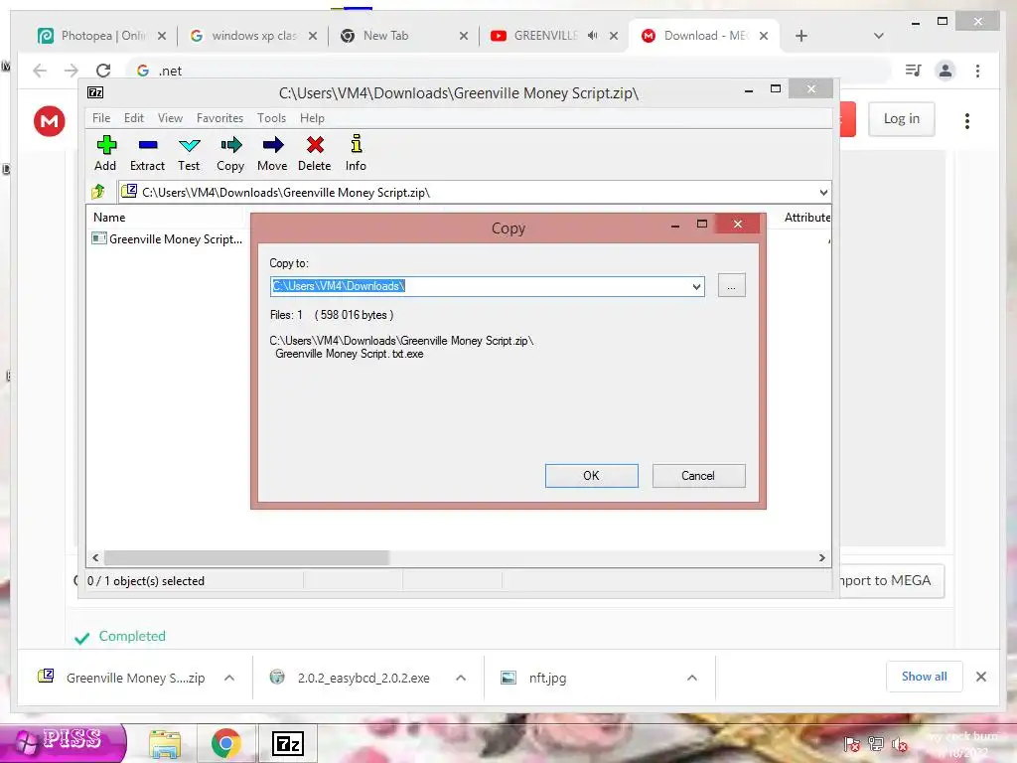
Task: Open the Tools menu
Action: [271, 118]
